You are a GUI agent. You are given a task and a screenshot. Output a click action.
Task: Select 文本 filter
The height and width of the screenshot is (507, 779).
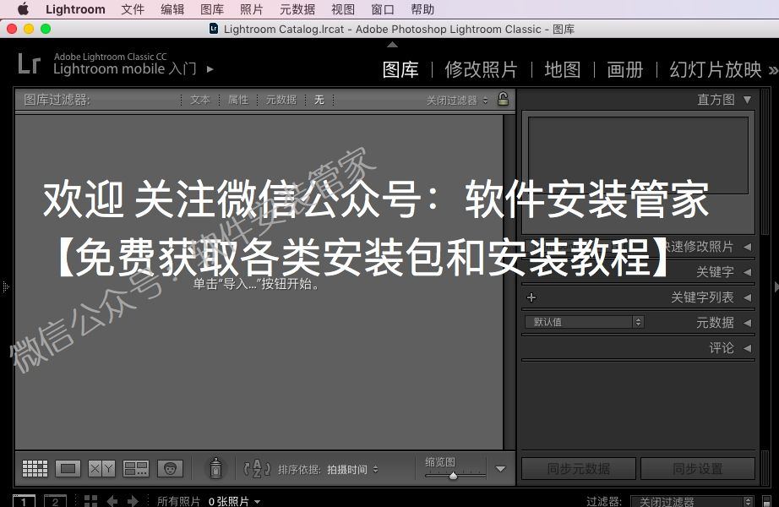[x=200, y=100]
